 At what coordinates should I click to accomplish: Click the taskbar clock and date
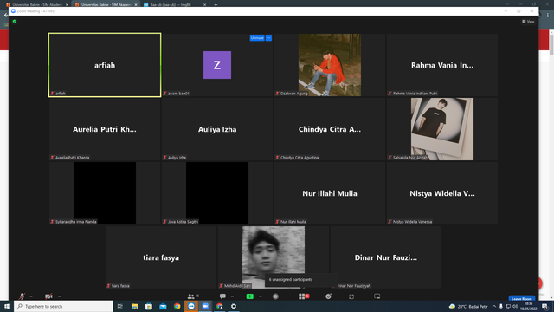click(x=529, y=306)
